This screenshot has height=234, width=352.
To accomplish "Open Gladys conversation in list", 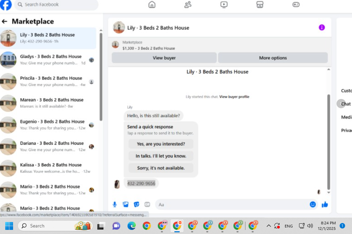I will click(x=48, y=60).
